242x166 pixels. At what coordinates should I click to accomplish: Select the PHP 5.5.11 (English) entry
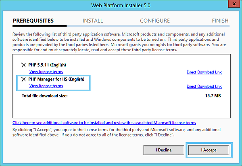point(47,65)
